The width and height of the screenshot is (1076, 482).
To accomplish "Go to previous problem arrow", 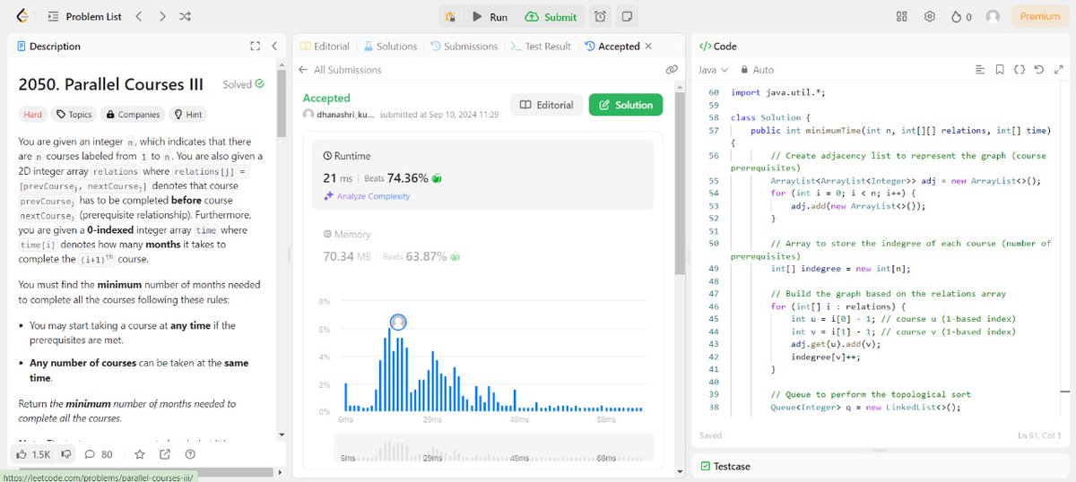I will tap(138, 16).
